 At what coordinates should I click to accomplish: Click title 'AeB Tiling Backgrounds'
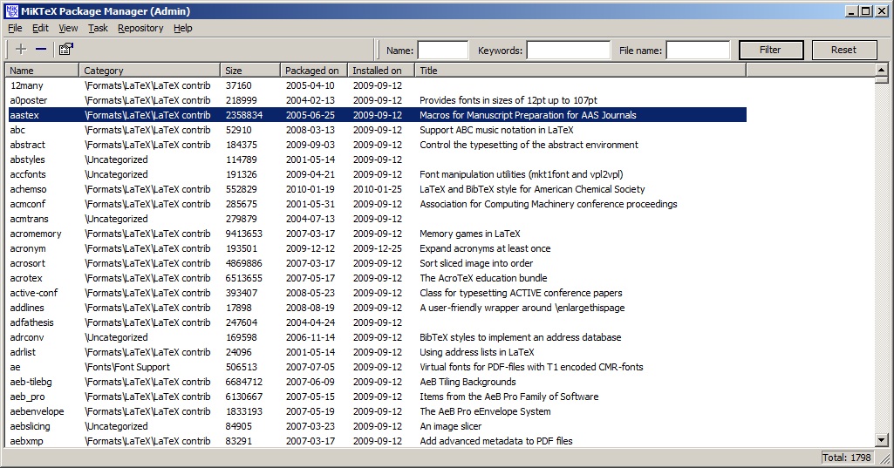coord(467,382)
